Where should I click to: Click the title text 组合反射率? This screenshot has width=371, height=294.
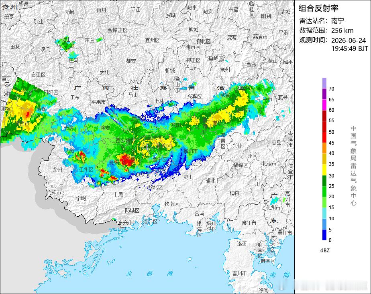point(318,8)
